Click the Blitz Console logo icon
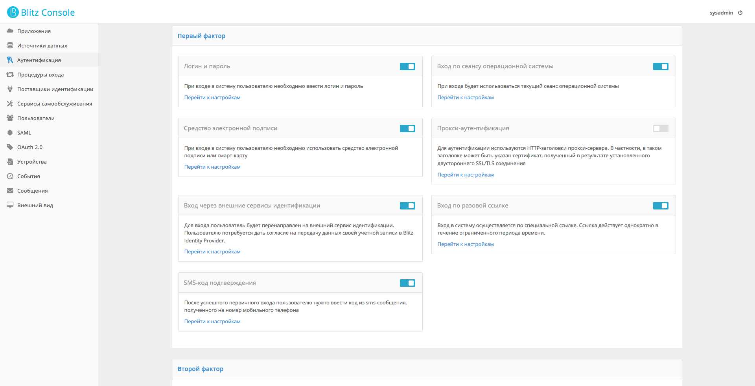The image size is (755, 386). coord(13,12)
